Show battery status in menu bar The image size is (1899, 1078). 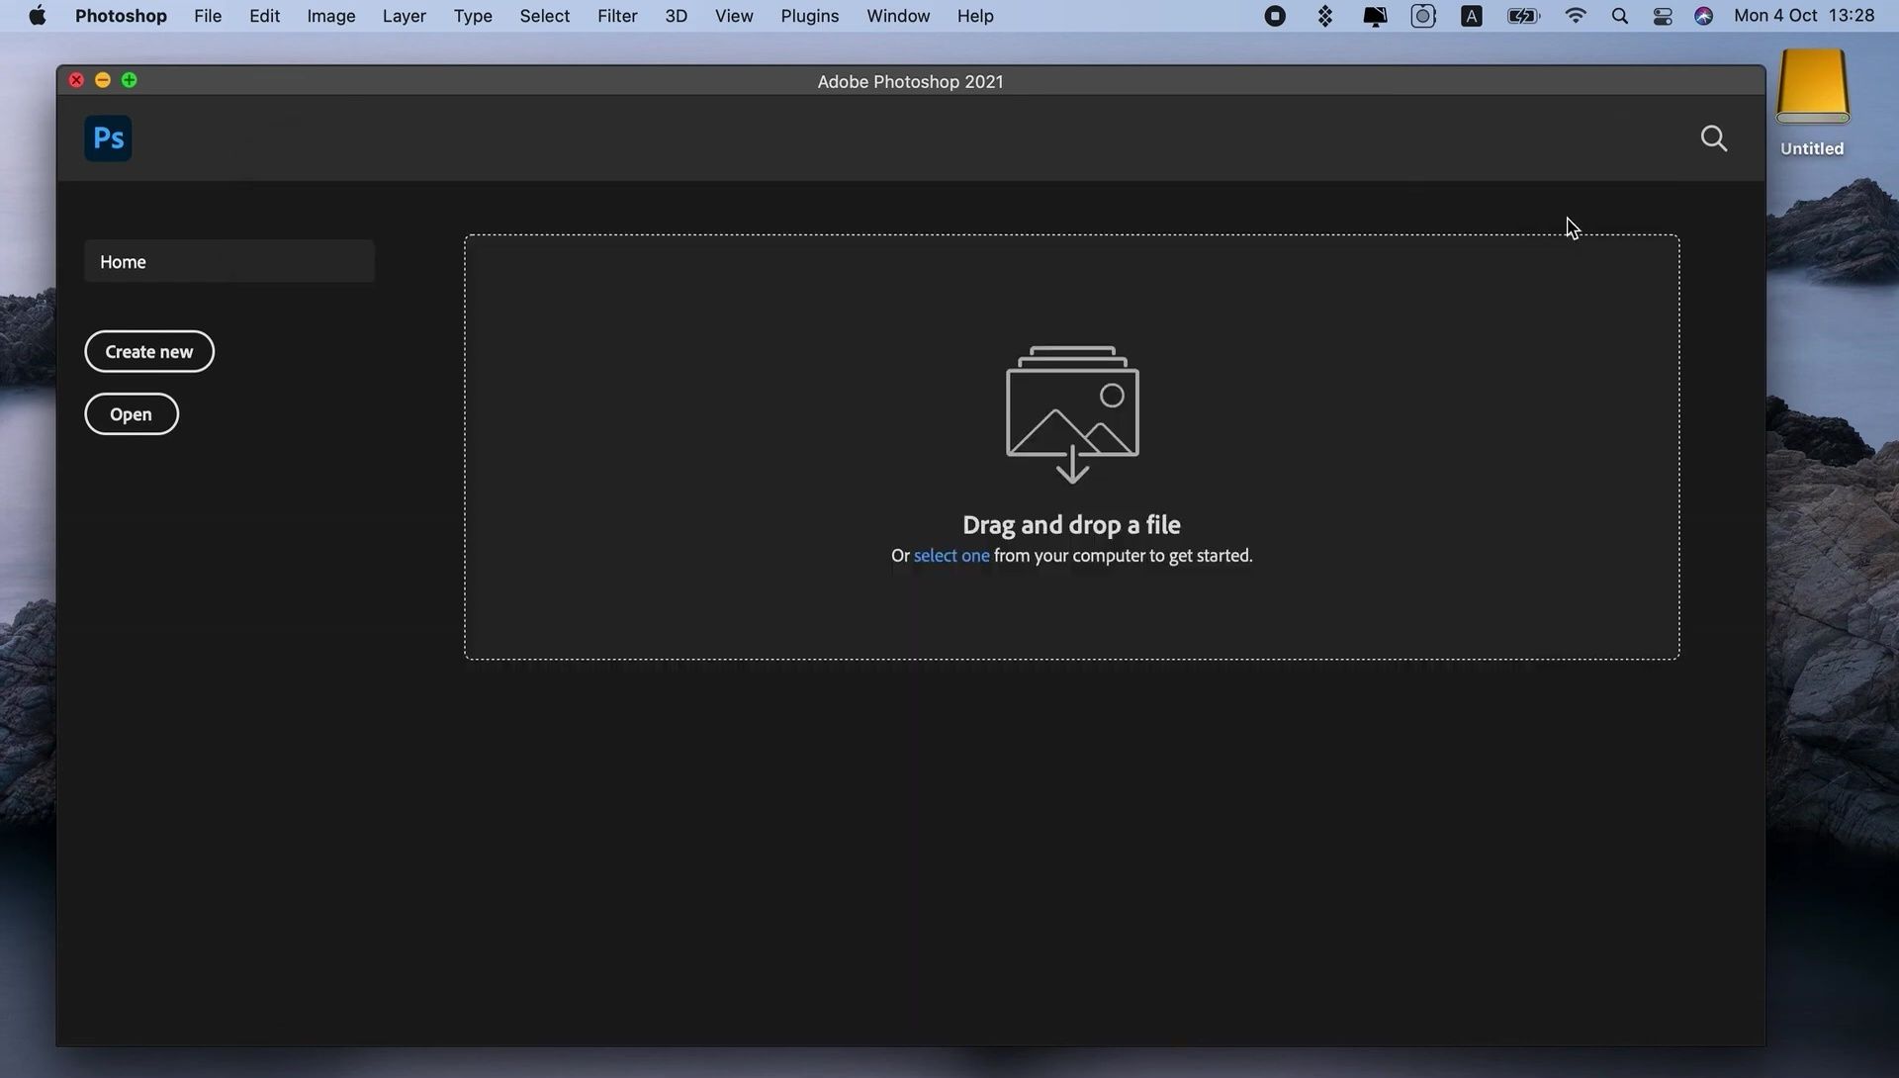coord(1523,16)
